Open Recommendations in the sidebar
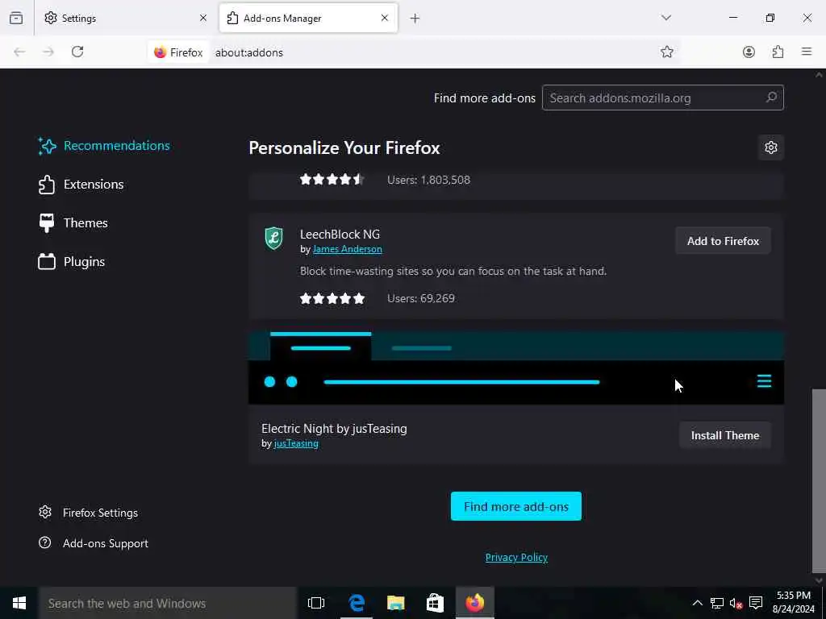The image size is (826, 619). tap(104, 146)
